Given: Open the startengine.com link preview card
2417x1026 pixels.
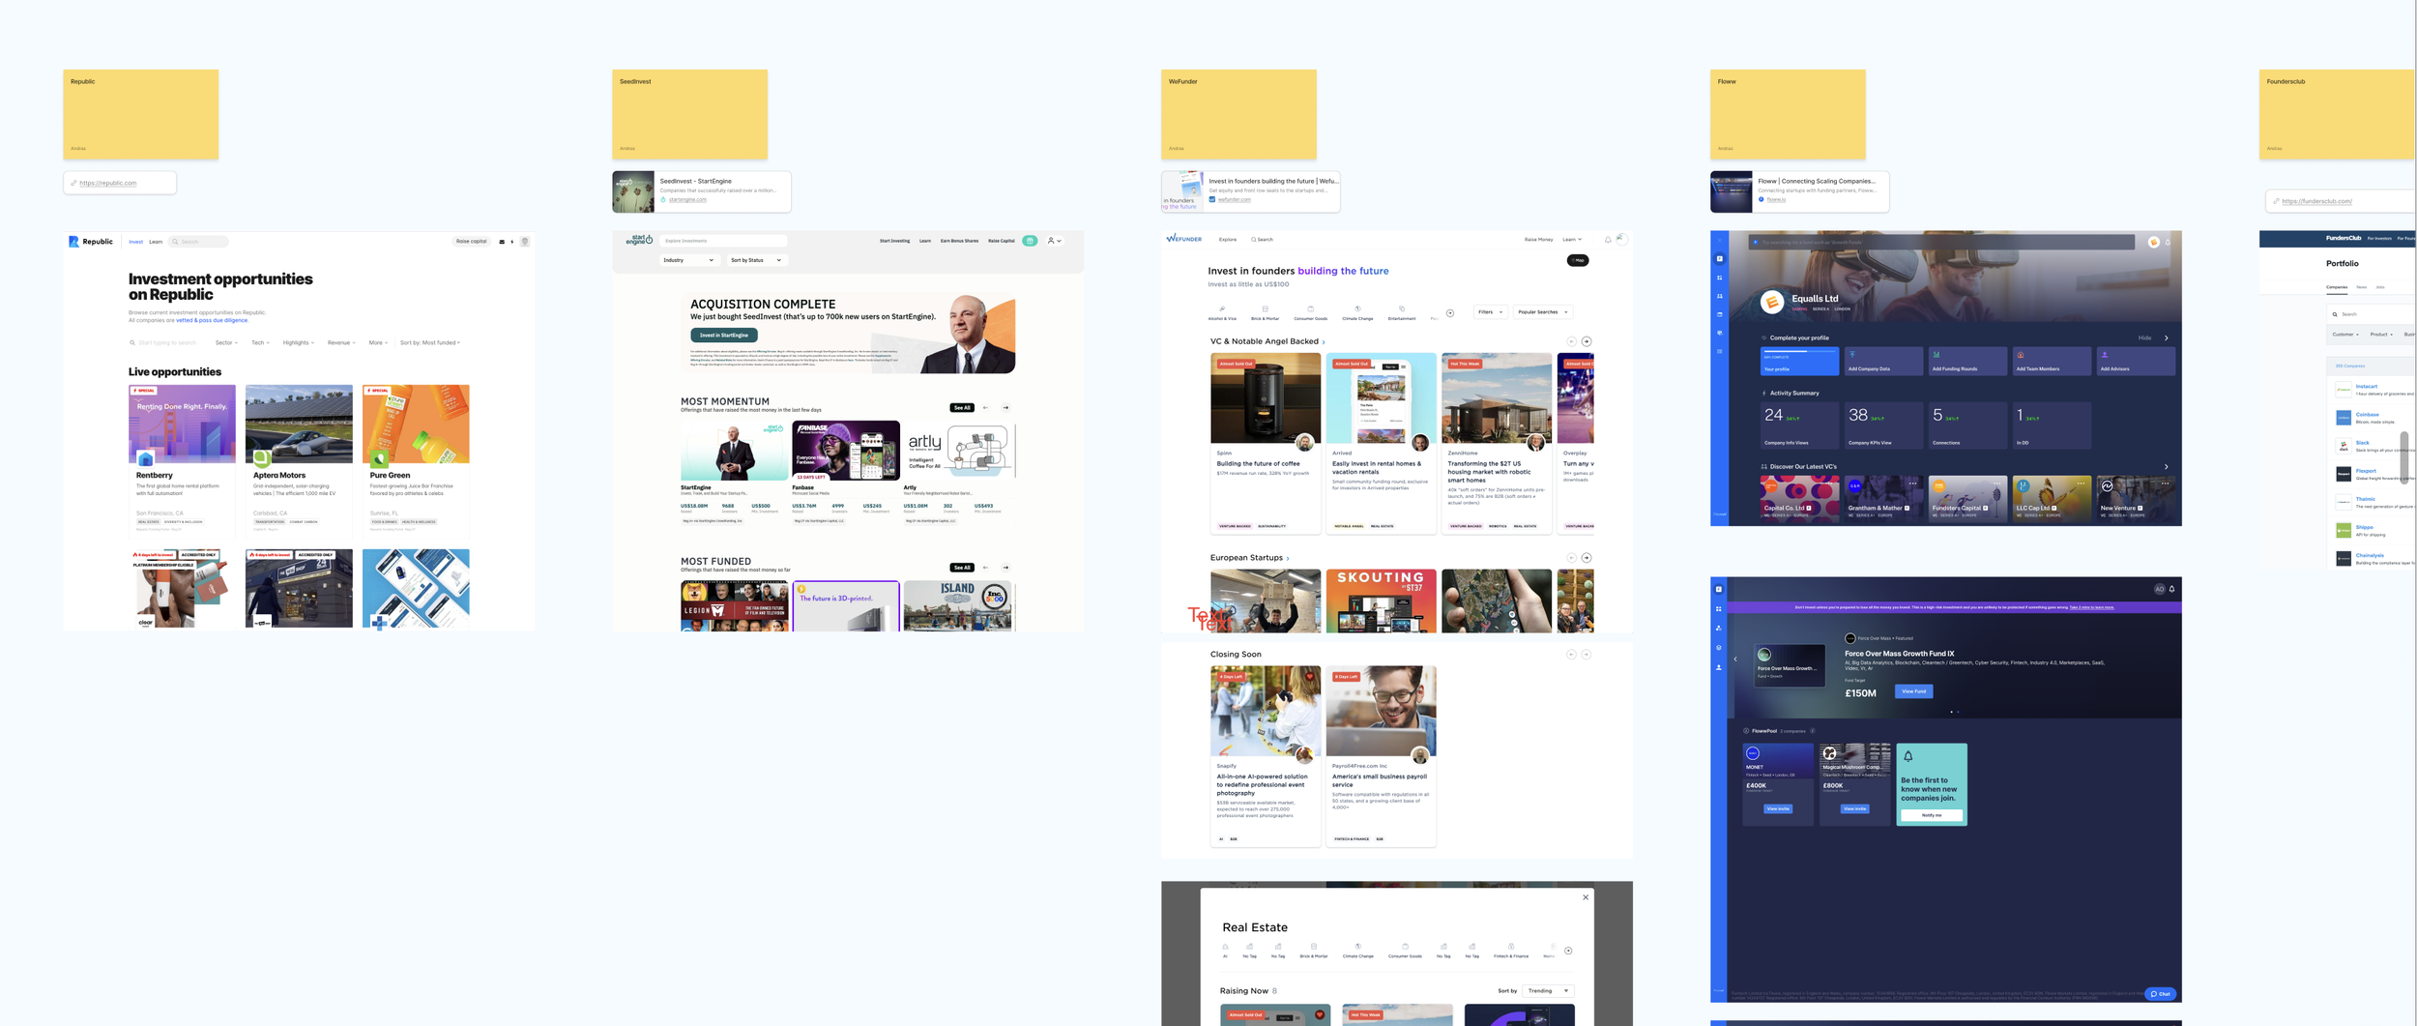Looking at the screenshot, I should pos(702,191).
